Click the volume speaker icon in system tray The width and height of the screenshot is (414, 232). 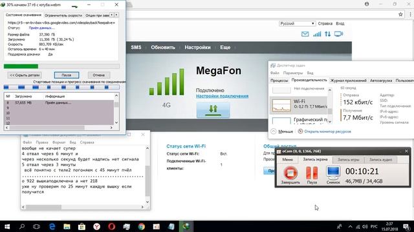pyautogui.click(x=365, y=226)
